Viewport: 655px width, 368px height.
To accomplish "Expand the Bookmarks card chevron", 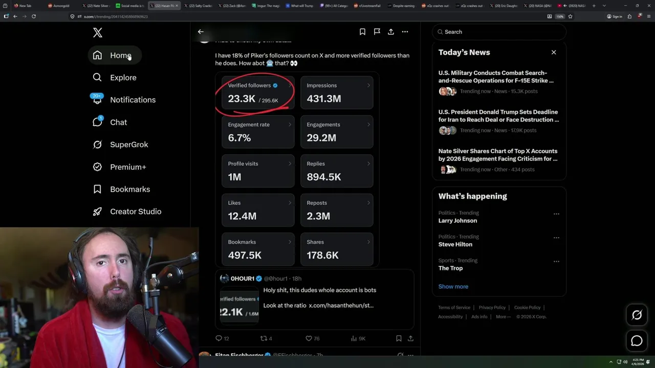I will point(290,242).
